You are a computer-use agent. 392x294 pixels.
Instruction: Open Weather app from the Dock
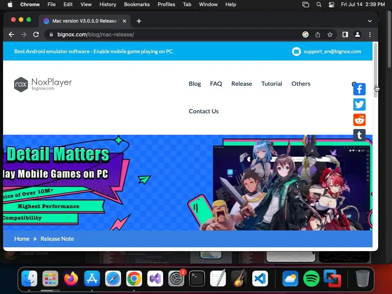[290, 279]
